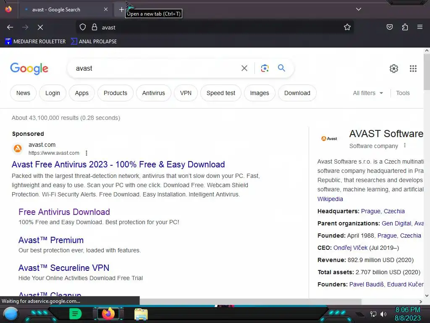Select the Login filter chip
This screenshot has height=323, width=430.
pyautogui.click(x=52, y=93)
